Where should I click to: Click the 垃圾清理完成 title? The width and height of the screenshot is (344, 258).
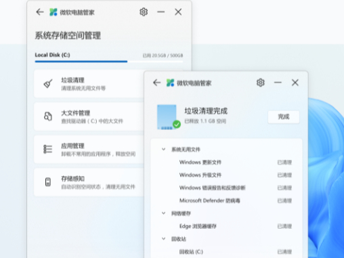(206, 111)
